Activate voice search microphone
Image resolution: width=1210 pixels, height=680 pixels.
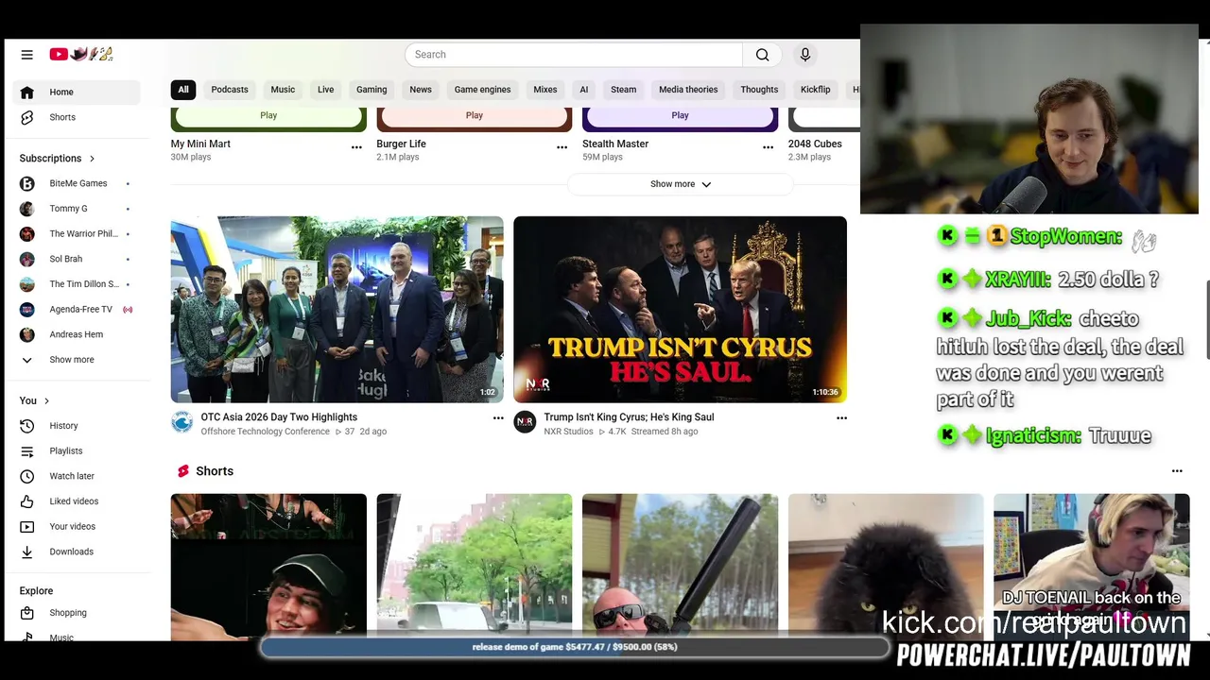coord(805,55)
